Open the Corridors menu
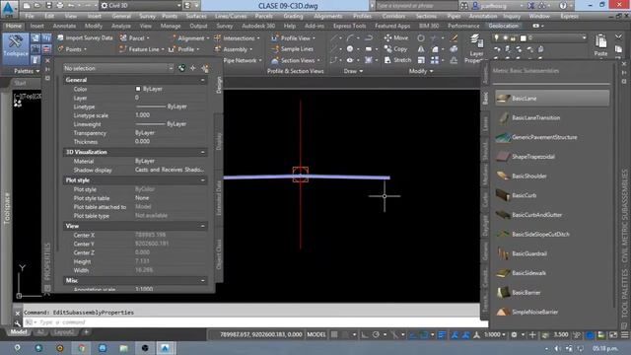Image resolution: width=631 pixels, height=355 pixels. click(x=393, y=16)
